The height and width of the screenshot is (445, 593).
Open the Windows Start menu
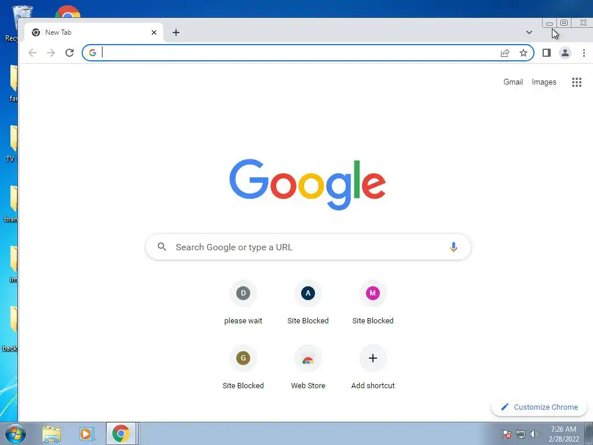[x=15, y=433]
